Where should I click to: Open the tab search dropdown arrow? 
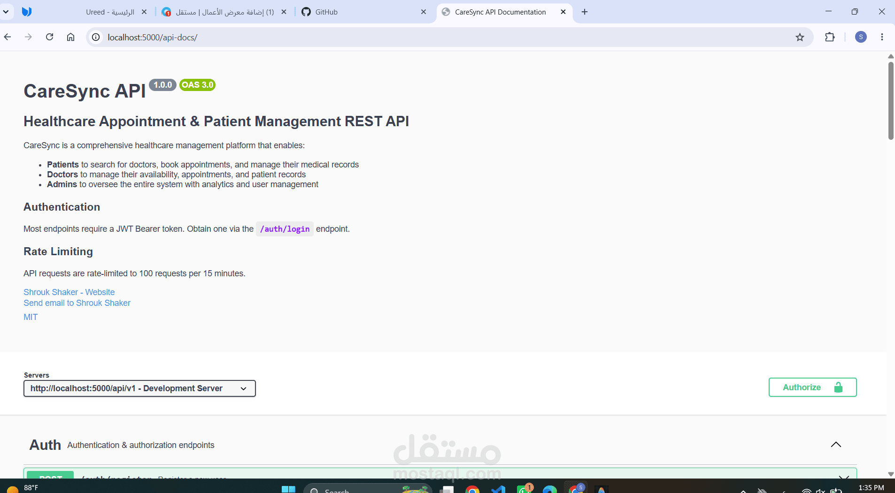pos(6,12)
